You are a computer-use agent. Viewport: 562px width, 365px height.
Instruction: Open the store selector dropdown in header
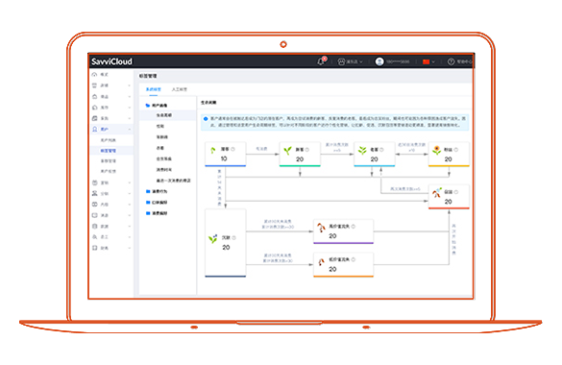point(351,62)
